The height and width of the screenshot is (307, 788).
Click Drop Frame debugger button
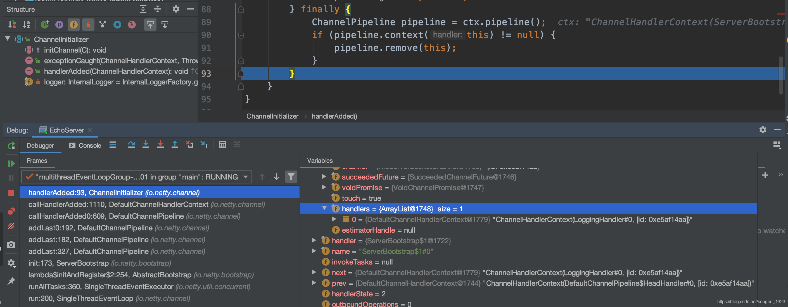click(x=189, y=145)
